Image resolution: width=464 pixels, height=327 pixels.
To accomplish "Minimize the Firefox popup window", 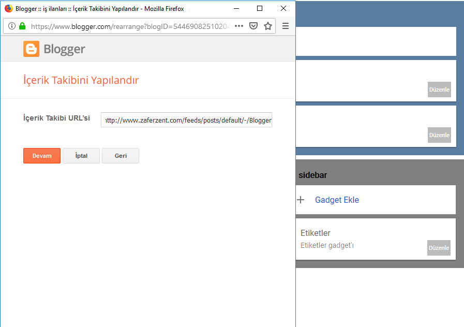I will pyautogui.click(x=236, y=9).
